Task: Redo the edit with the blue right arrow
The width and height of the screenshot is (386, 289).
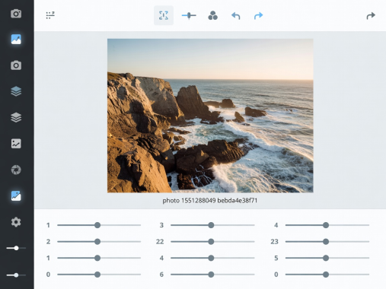Action: click(x=258, y=16)
